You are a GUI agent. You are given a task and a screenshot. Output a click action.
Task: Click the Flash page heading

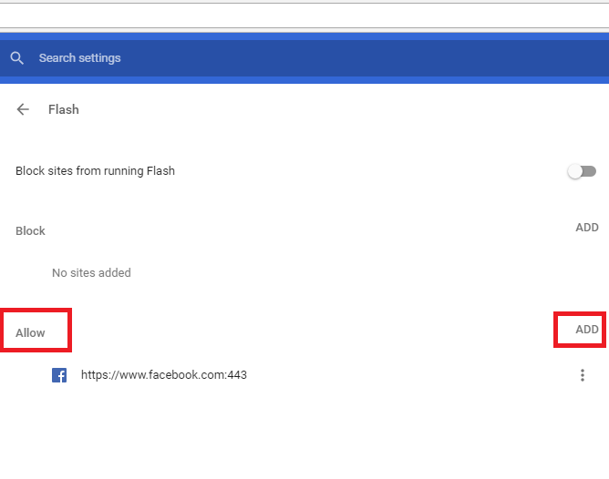pos(64,109)
